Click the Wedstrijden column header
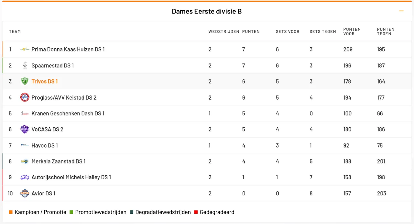The image size is (414, 224). pos(223,32)
